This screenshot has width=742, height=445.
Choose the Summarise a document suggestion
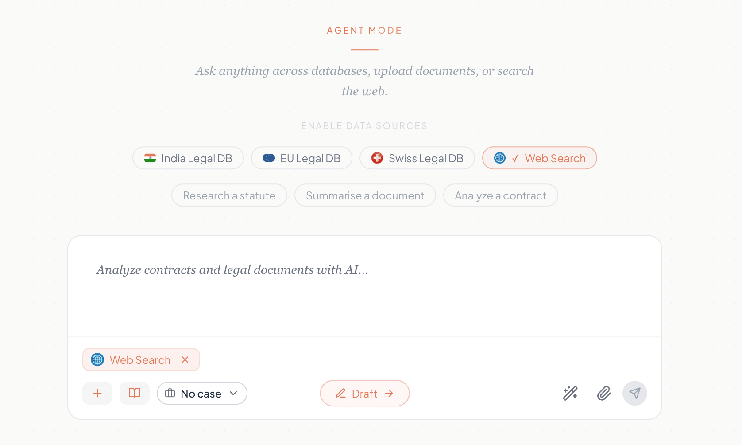(x=365, y=195)
